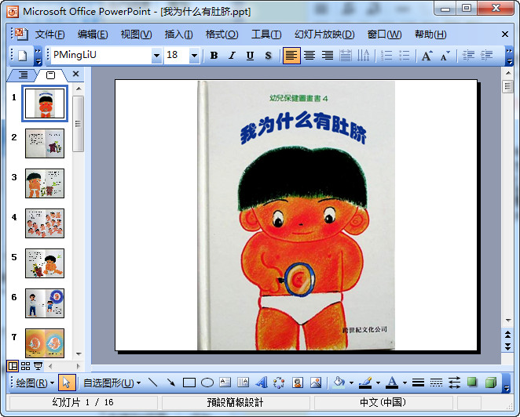This screenshot has height=417, width=520.
Task: Toggle Bullets list
Action: click(x=404, y=56)
